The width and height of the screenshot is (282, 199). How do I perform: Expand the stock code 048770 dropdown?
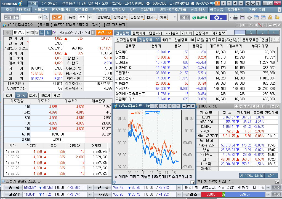pyautogui.click(x=28, y=33)
